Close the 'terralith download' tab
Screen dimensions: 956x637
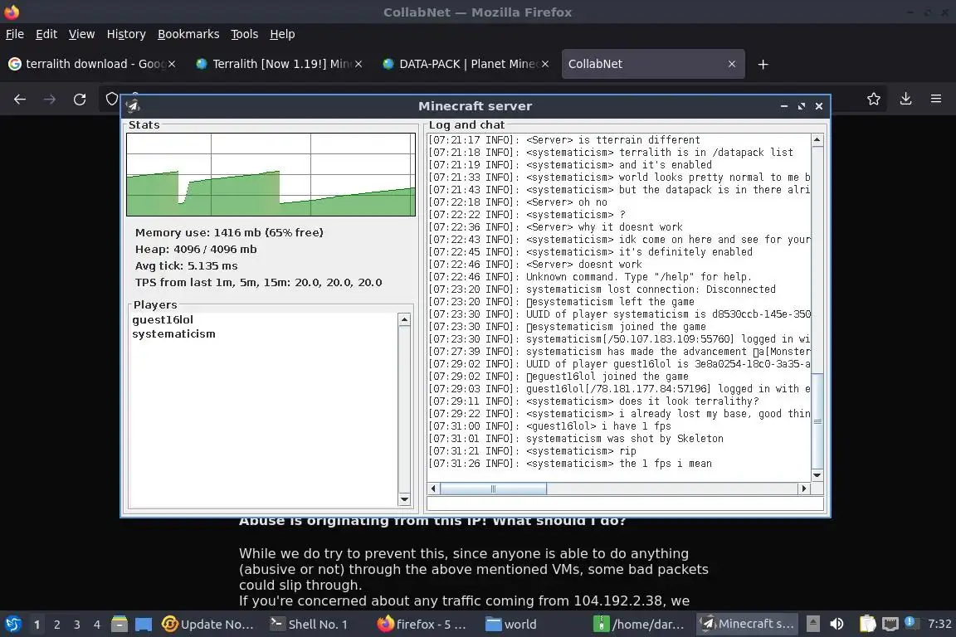[x=172, y=64]
